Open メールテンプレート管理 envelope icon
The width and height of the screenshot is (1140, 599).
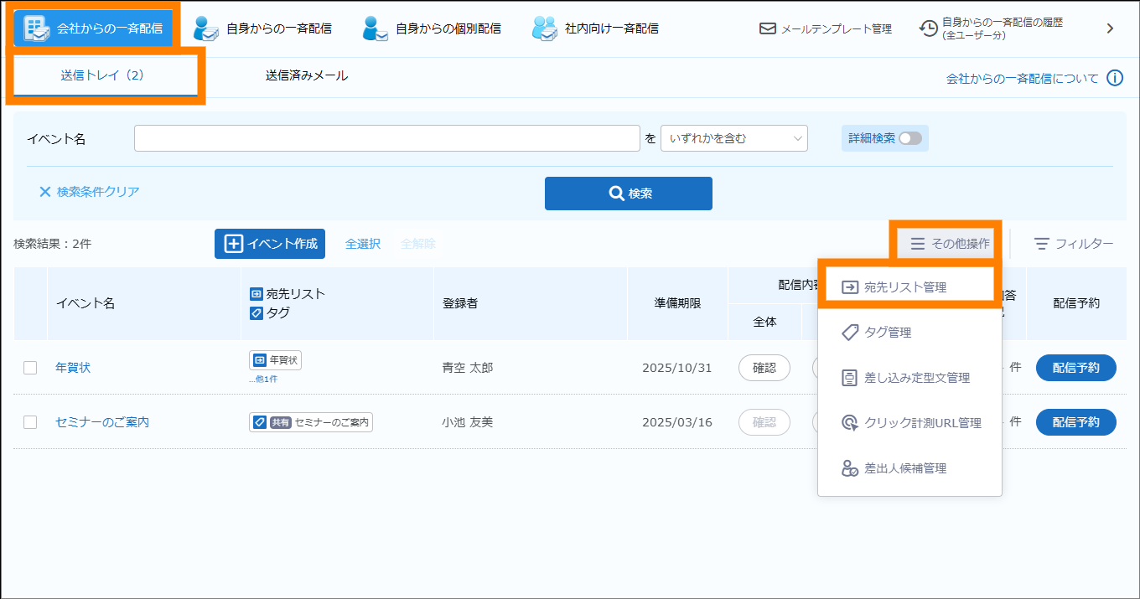pos(767,28)
